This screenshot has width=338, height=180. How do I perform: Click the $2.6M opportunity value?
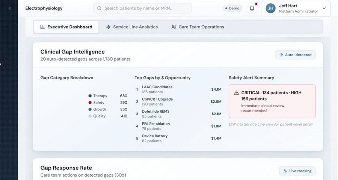[x=216, y=101]
